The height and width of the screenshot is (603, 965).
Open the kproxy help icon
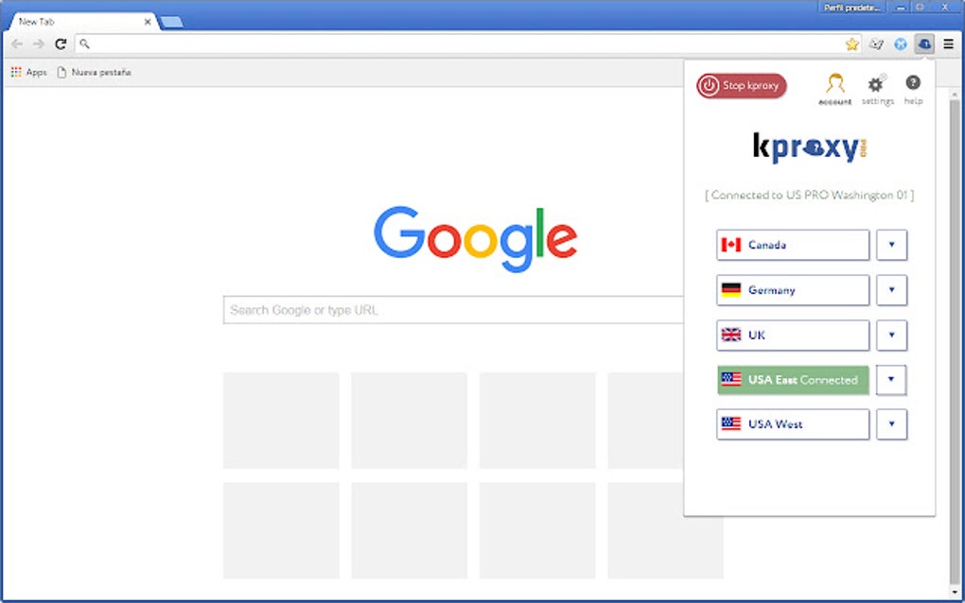[912, 85]
